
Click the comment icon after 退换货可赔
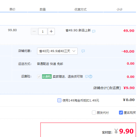87,77
